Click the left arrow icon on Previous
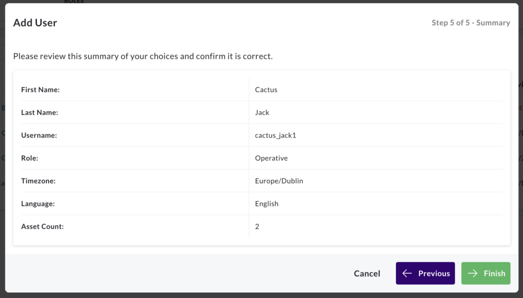This screenshot has height=298, width=523. [x=407, y=273]
